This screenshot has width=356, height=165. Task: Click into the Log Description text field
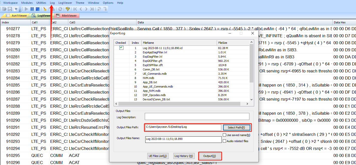point(197,116)
